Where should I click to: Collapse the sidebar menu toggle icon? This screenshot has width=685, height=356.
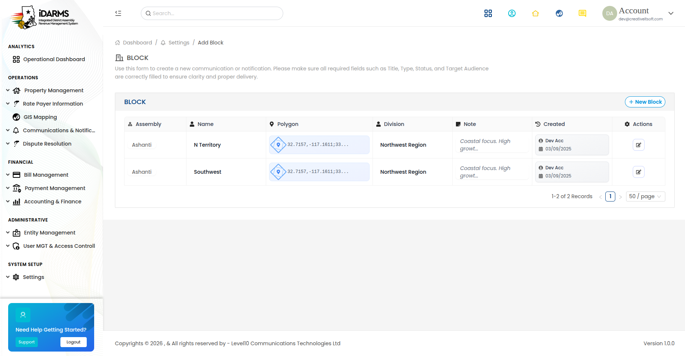(118, 13)
